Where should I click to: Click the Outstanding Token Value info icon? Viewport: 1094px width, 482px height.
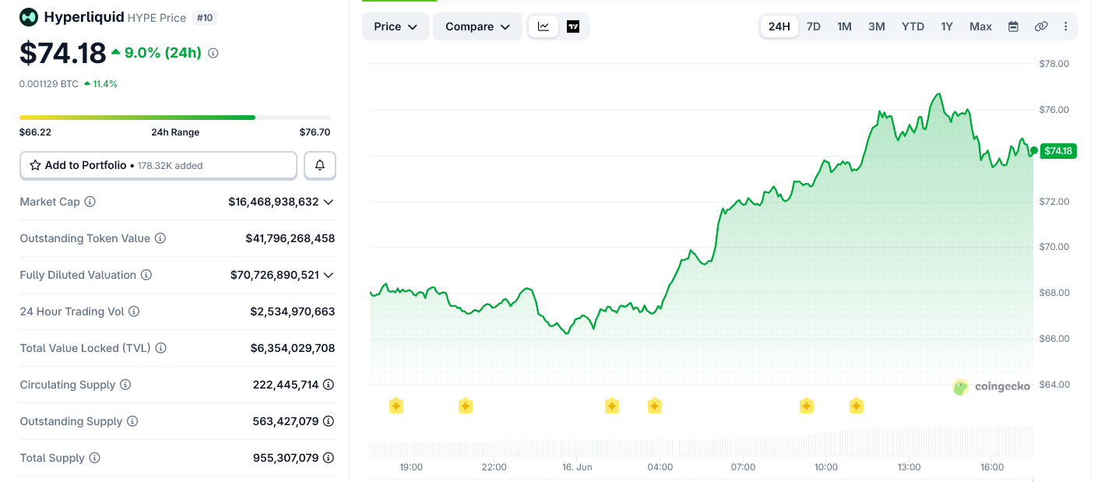pos(160,238)
